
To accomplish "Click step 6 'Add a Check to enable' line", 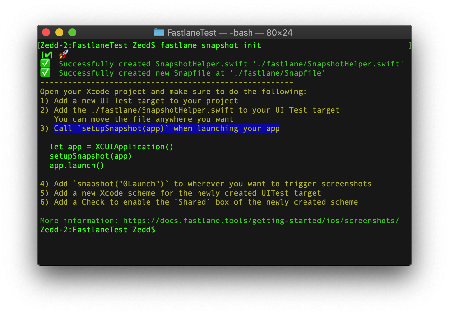I will coord(199,202).
